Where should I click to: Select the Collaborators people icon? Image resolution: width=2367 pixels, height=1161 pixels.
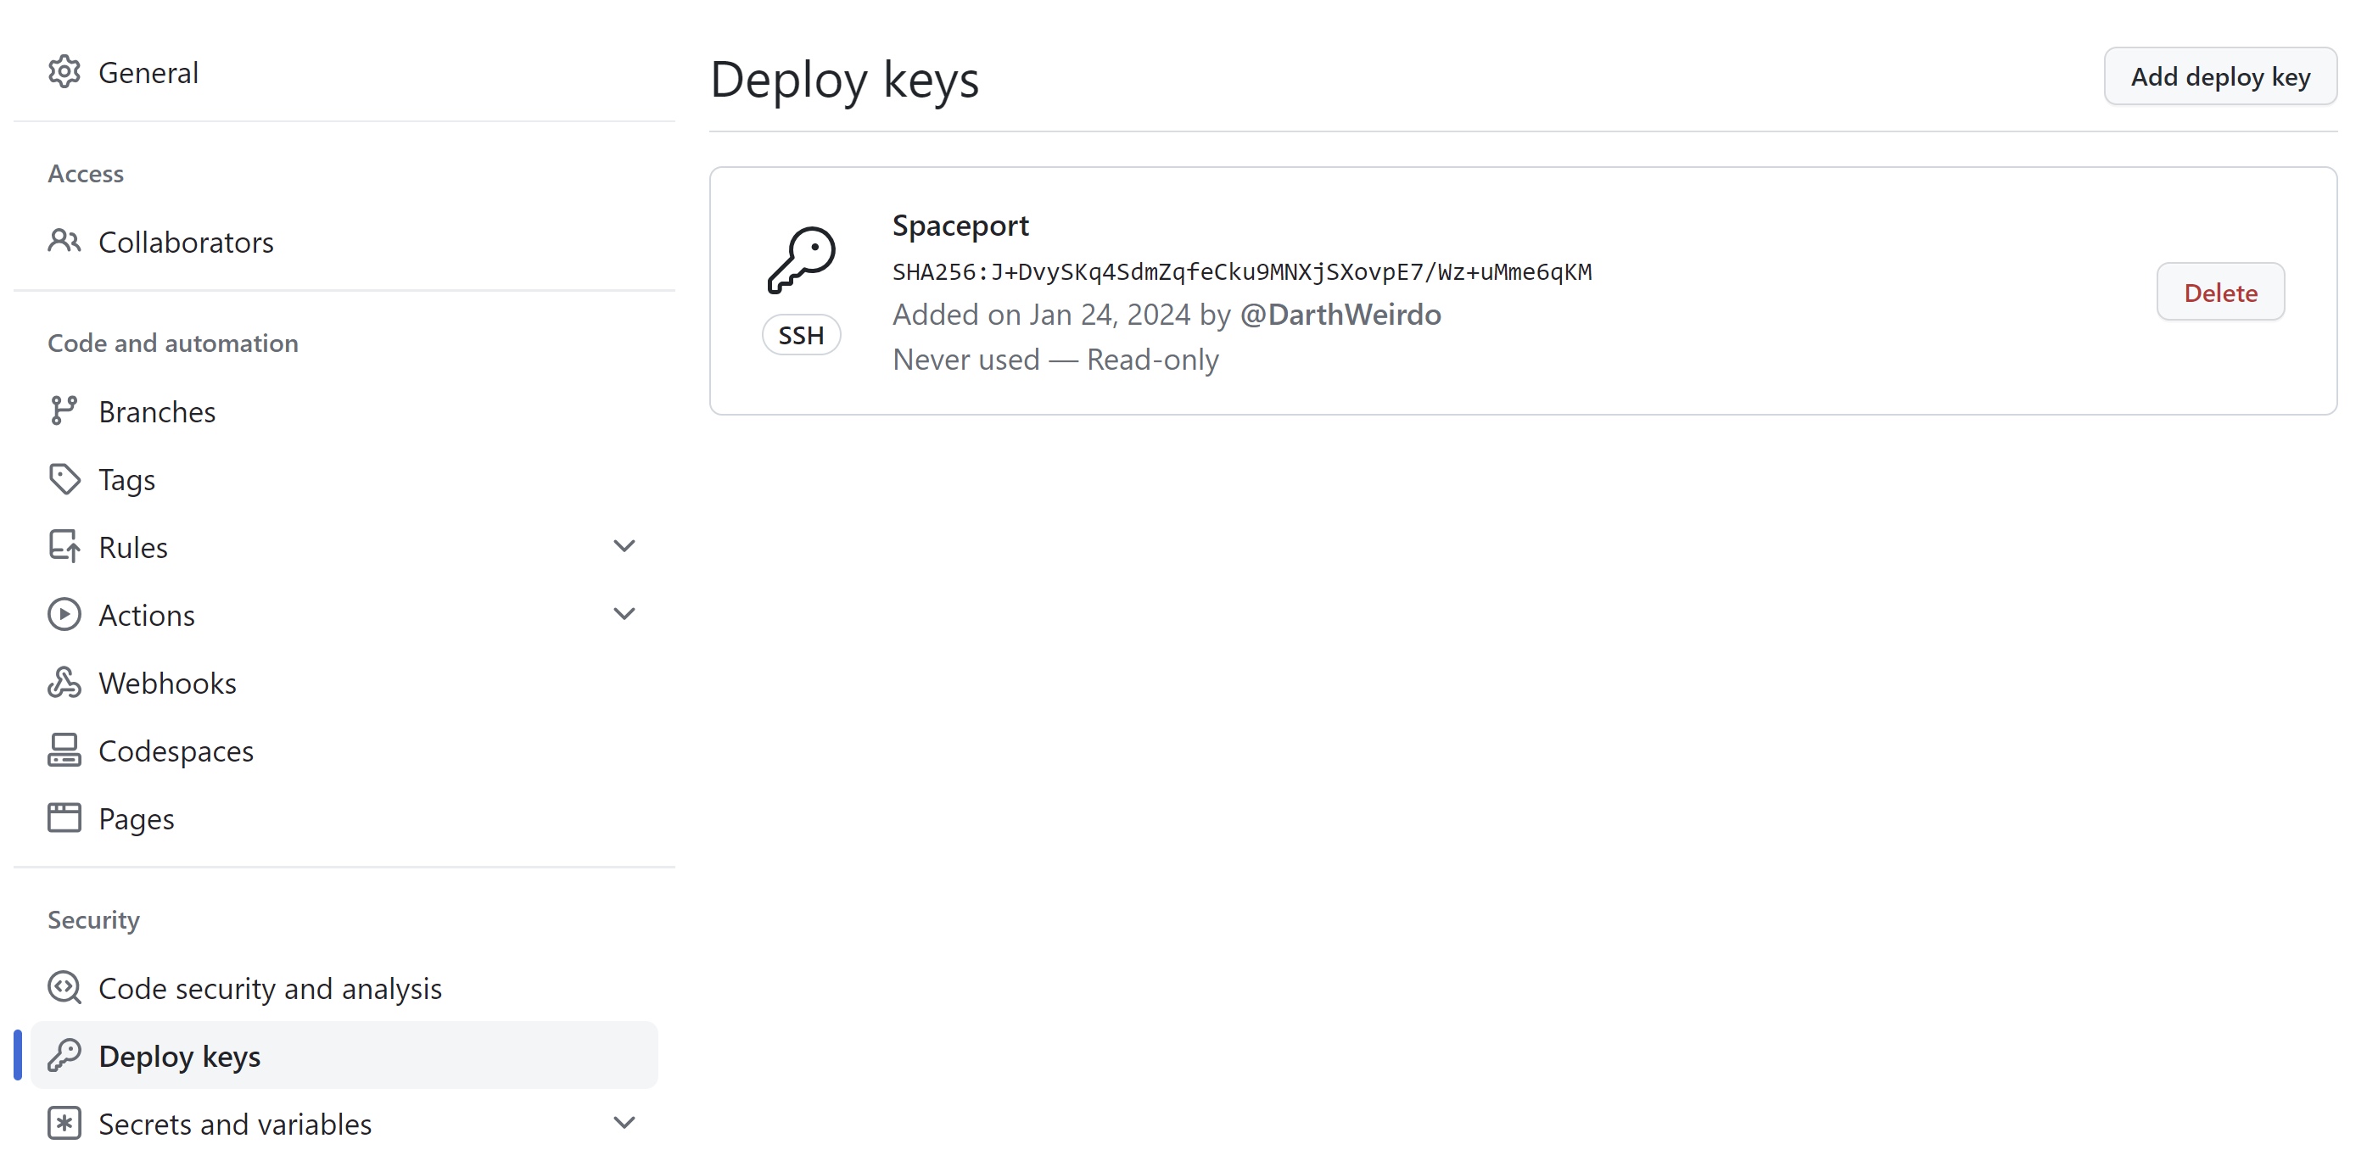(x=64, y=241)
